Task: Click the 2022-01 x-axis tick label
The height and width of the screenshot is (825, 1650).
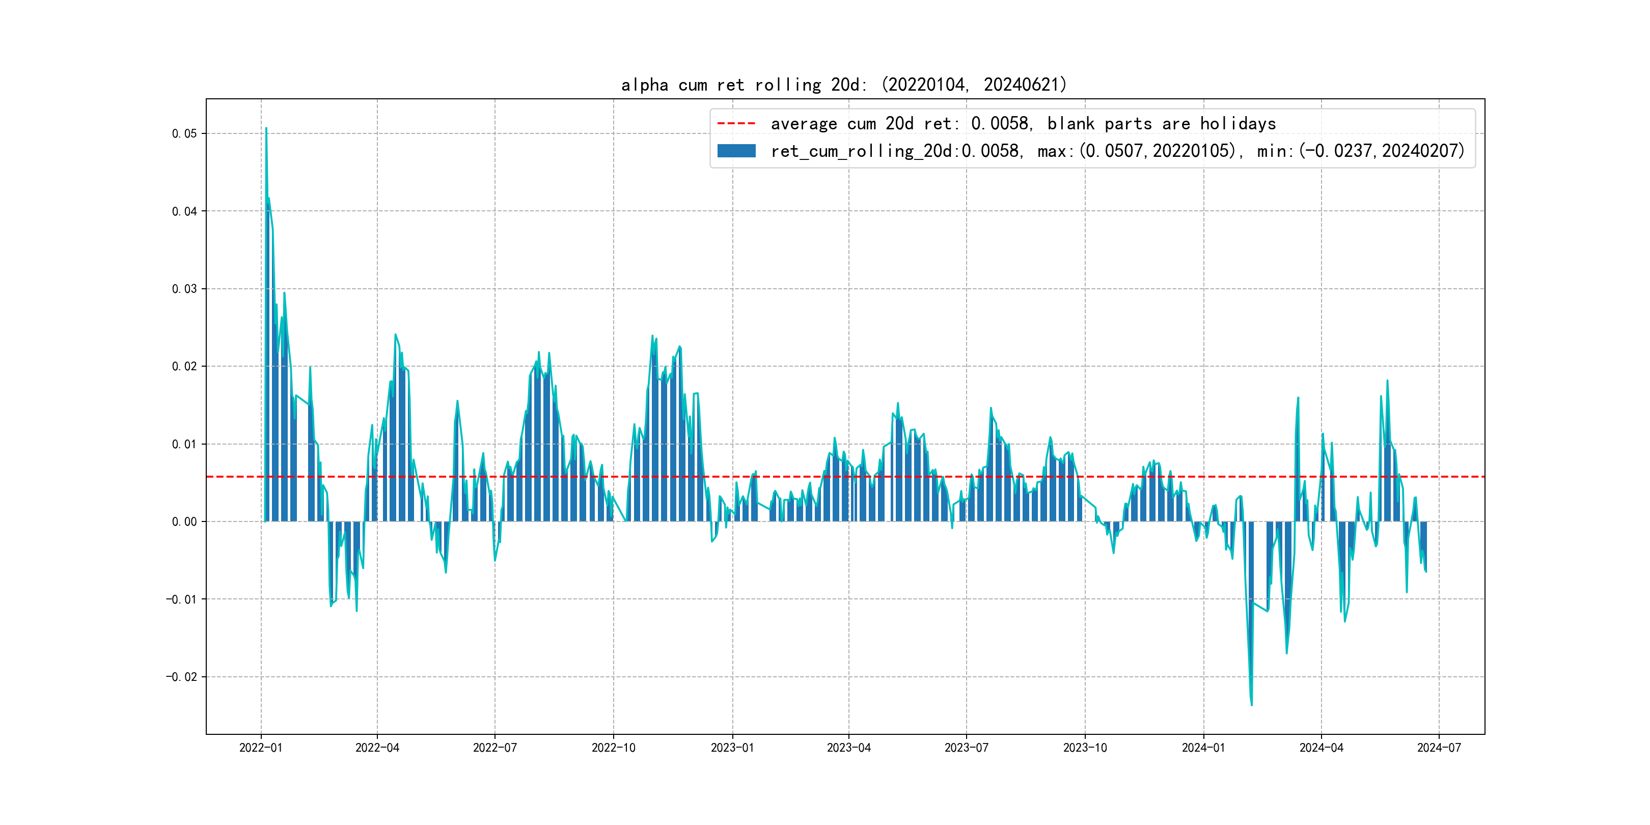Action: pyautogui.click(x=261, y=748)
